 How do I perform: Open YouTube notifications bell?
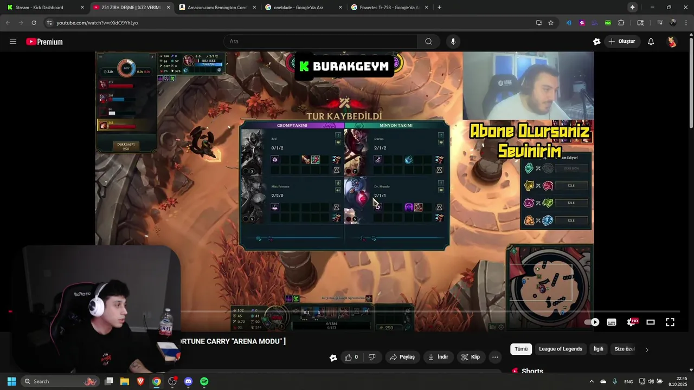651,42
